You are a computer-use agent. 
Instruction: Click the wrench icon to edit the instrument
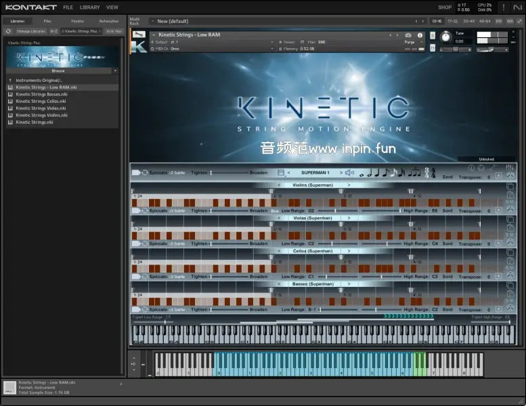pos(138,35)
